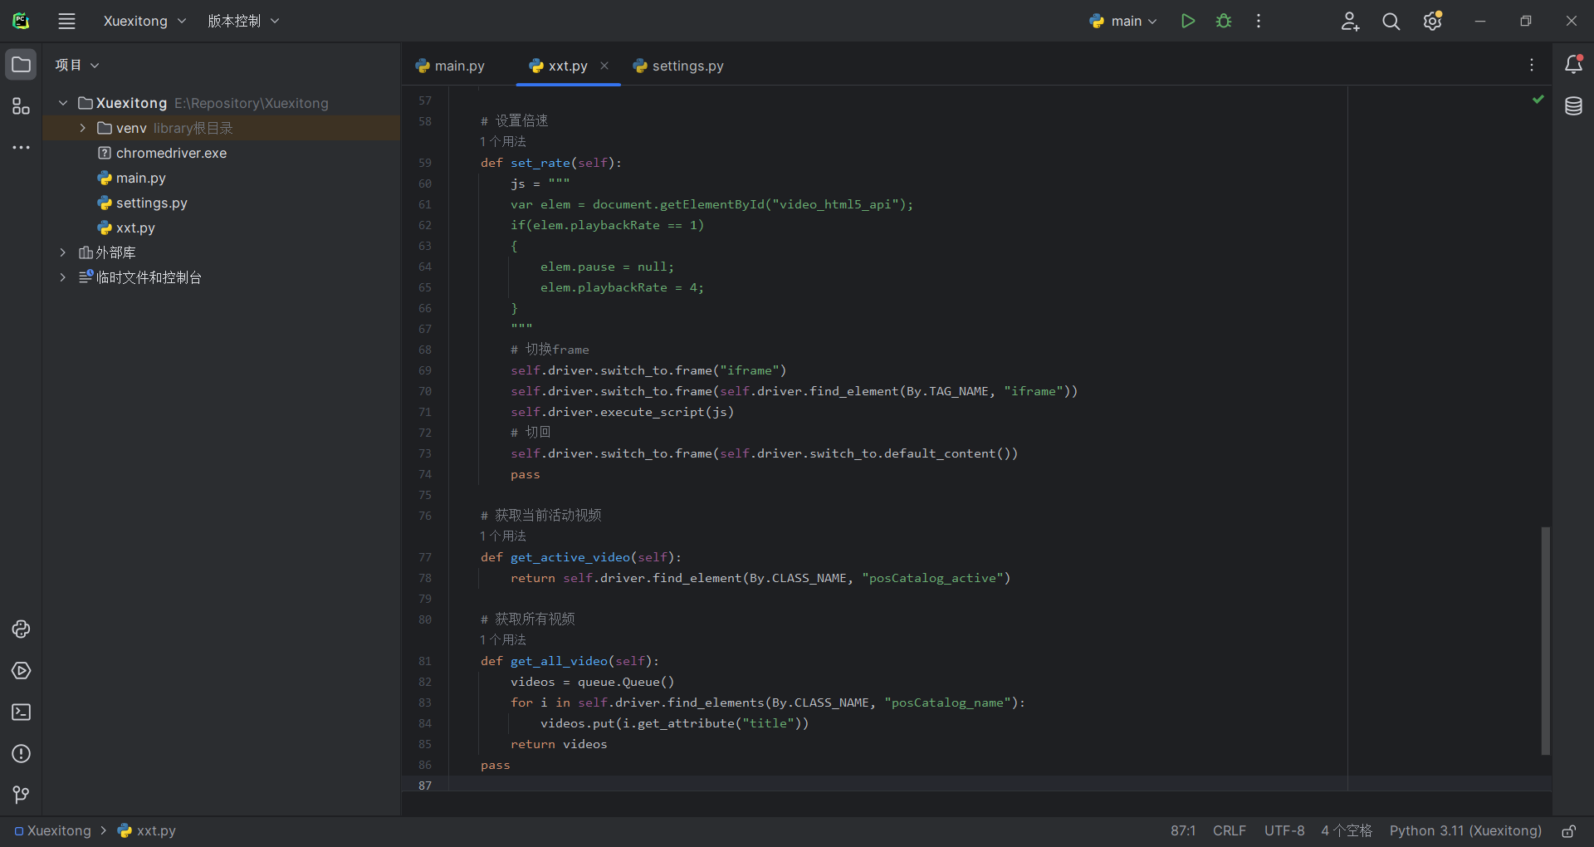Toggle read-only lock in status bar
The width and height of the screenshot is (1594, 847).
click(1569, 831)
